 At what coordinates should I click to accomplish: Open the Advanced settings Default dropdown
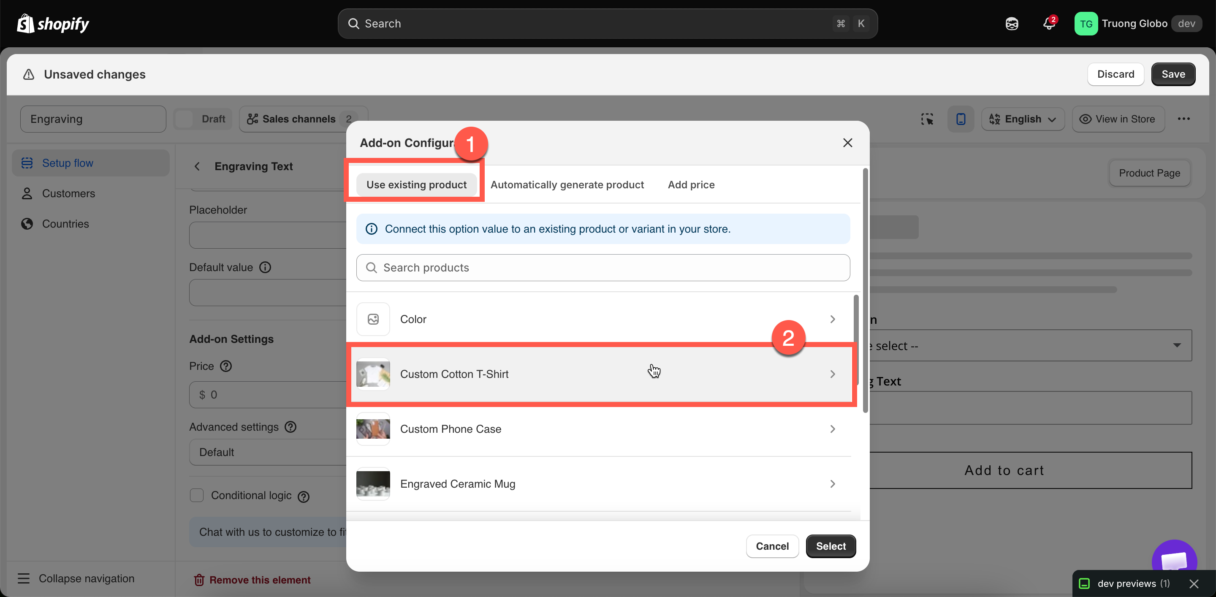coord(268,452)
